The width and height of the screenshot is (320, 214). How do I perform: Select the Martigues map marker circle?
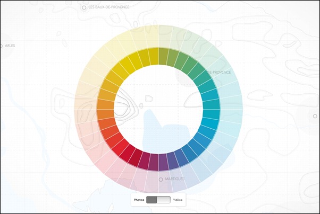click(161, 180)
